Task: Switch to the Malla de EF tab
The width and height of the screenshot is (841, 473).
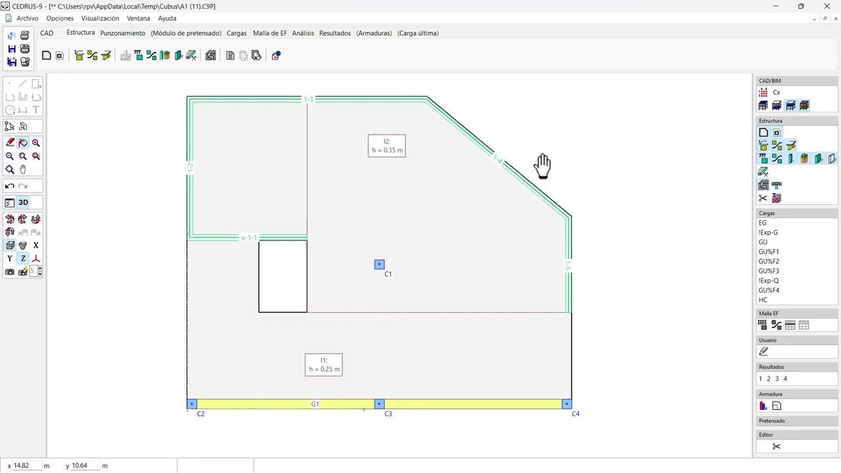Action: point(270,33)
